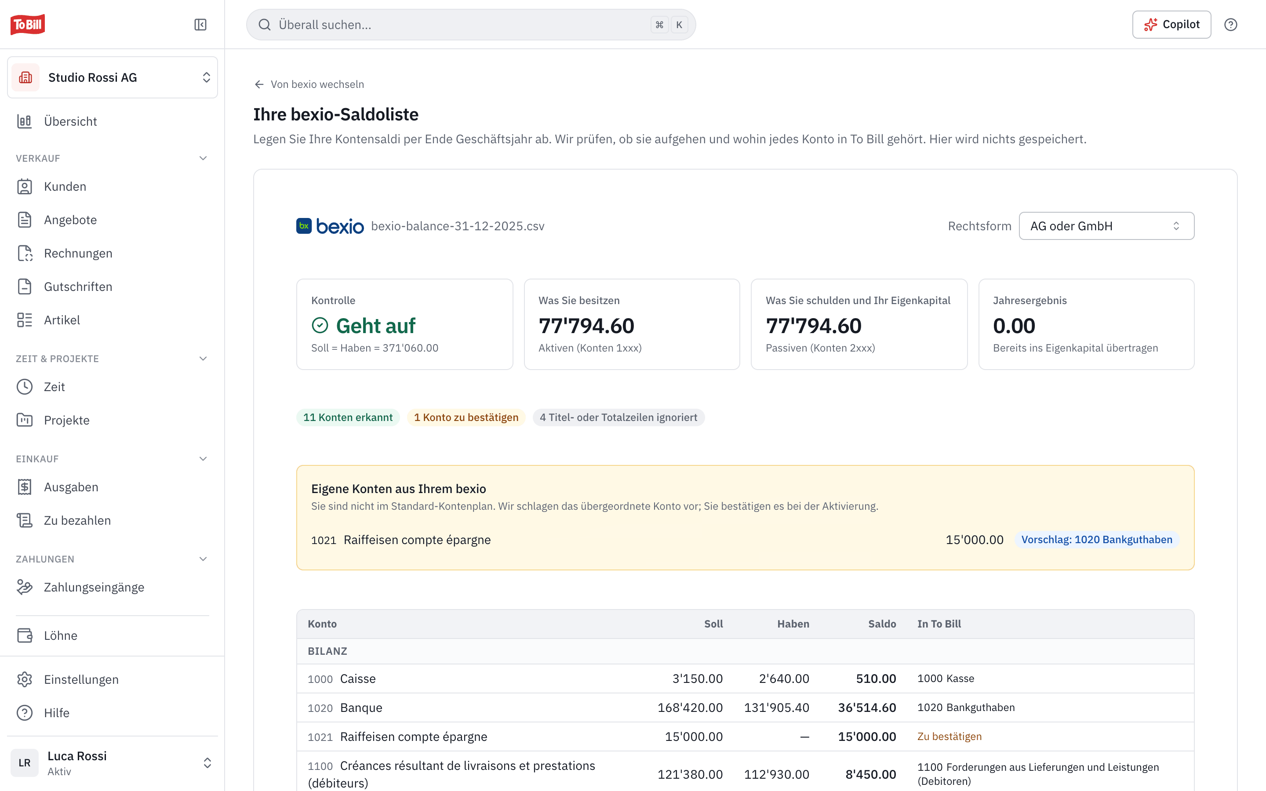This screenshot has height=791, width=1266.
Task: Open the help question mark icon in header
Action: (1230, 25)
